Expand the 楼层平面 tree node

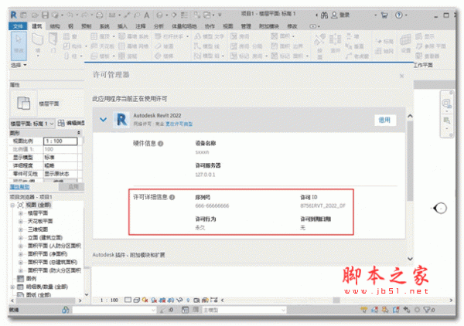pyautogui.click(x=21, y=213)
